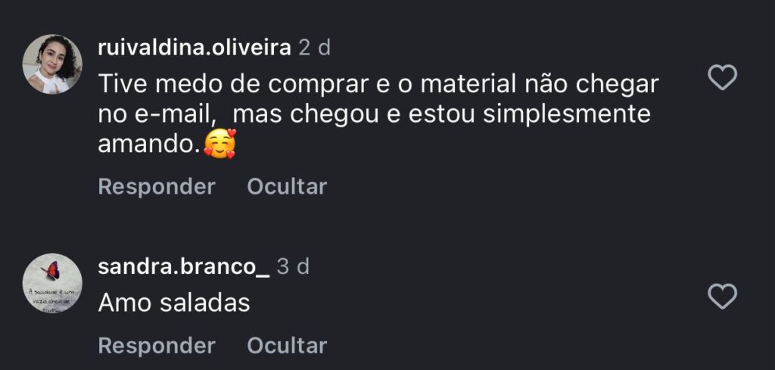Open ruivaldina.oliveira's profile picture

click(x=52, y=64)
